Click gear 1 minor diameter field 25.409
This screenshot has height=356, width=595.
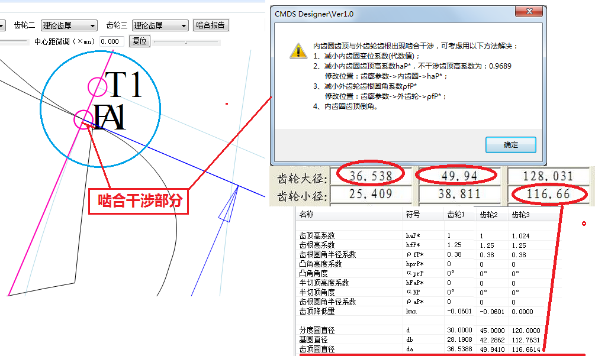click(371, 194)
